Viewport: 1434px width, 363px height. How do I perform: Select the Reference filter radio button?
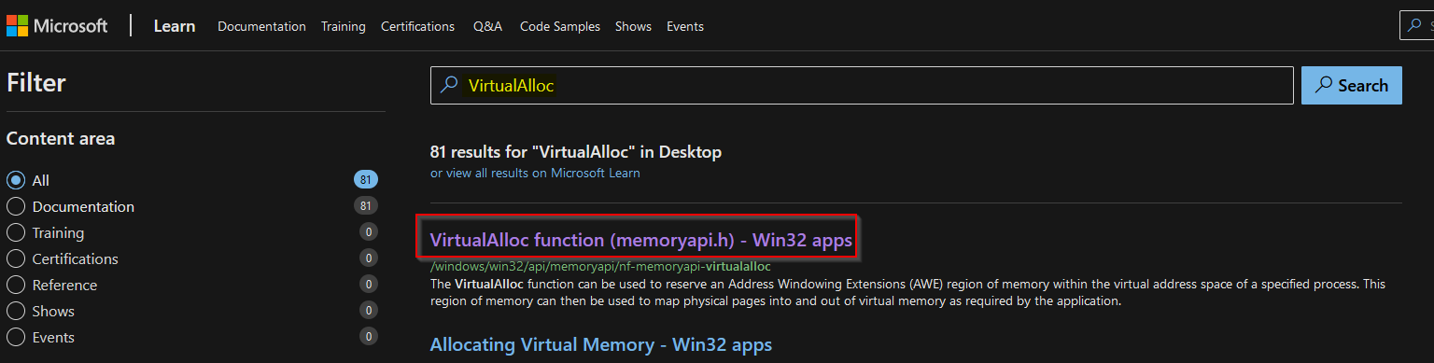point(15,285)
